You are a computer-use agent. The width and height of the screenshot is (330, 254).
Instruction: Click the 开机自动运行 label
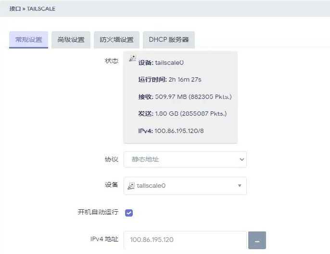pyautogui.click(x=98, y=212)
